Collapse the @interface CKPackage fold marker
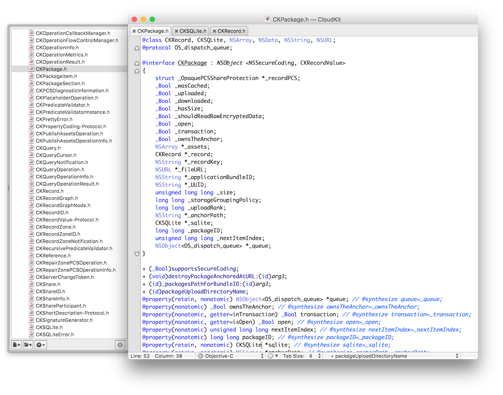This screenshot has height=395, width=503. point(137,63)
